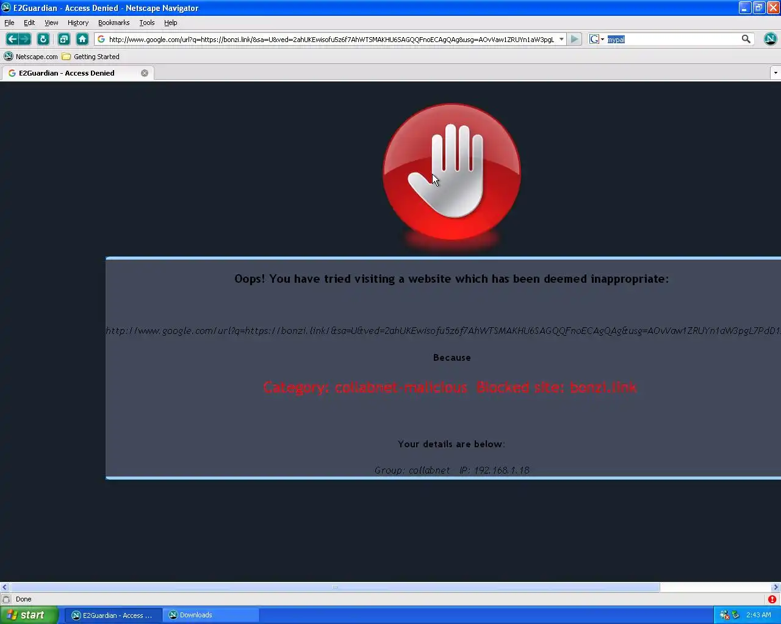Open the Getting Started bookmark folder
The image size is (781, 624).
(x=90, y=57)
